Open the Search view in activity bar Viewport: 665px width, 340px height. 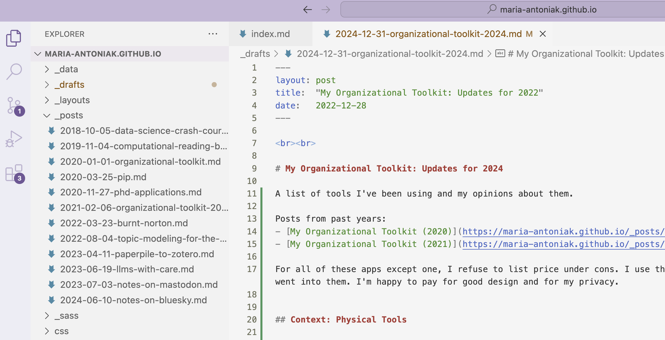(14, 71)
